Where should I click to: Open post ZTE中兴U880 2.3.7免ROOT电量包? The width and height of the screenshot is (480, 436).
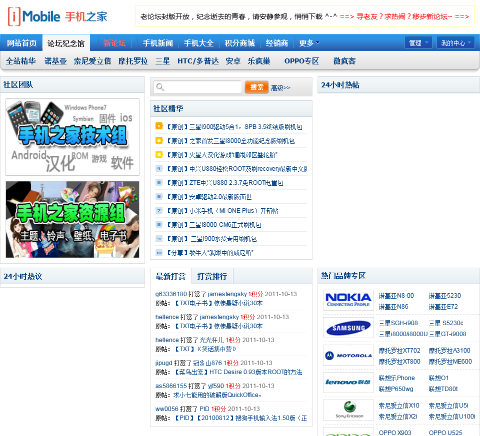point(224,183)
